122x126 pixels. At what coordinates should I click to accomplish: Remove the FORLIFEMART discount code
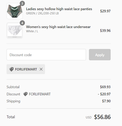(x=41, y=69)
